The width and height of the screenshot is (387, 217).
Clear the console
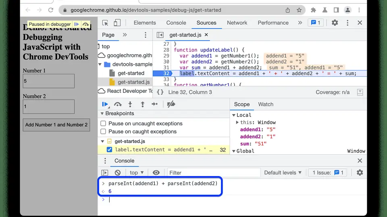coord(117,173)
